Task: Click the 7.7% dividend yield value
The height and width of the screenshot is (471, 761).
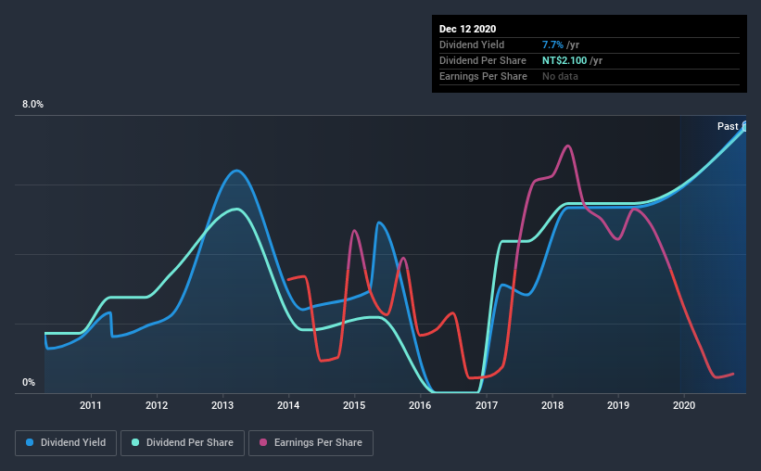Action: coord(552,45)
